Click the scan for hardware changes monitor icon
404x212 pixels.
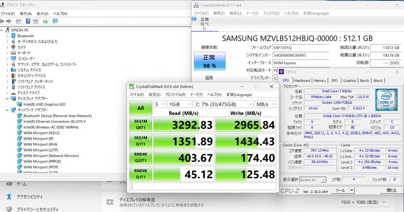pyautogui.click(x=55, y=21)
